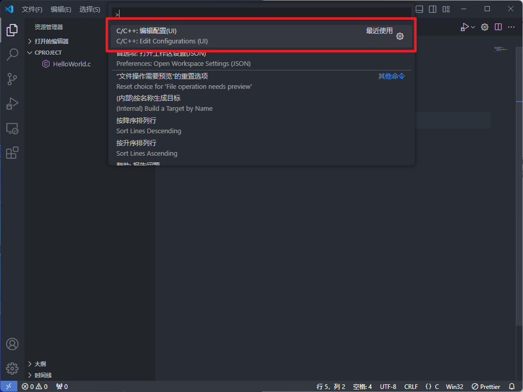Open the run/debug dropdown chevron

(473, 28)
